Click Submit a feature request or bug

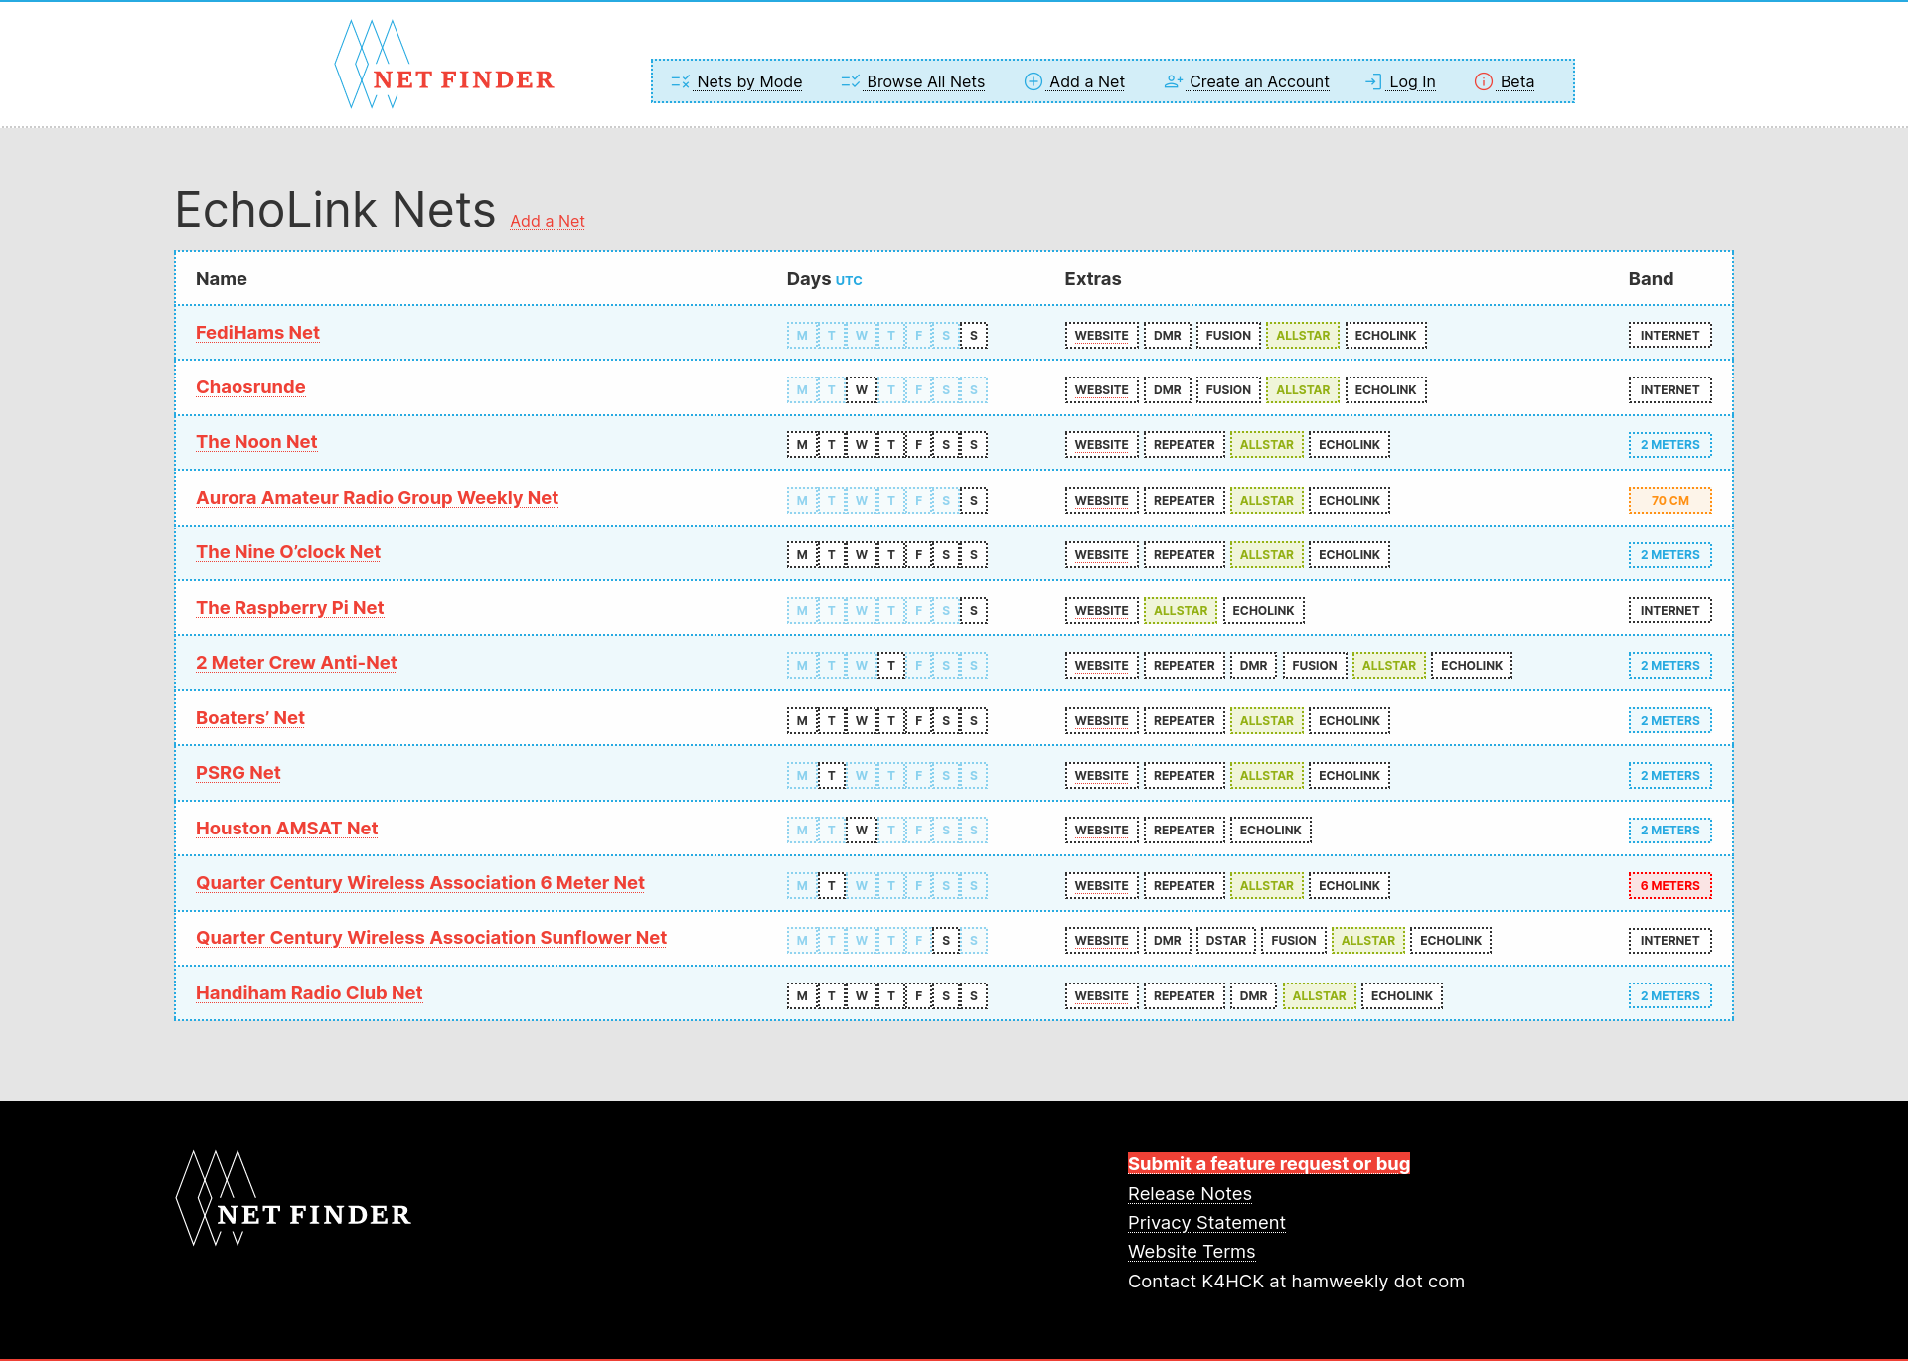(1266, 1163)
